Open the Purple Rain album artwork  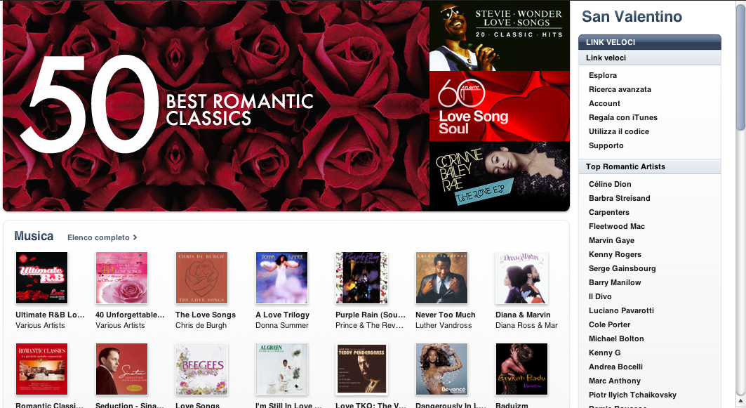tap(361, 278)
